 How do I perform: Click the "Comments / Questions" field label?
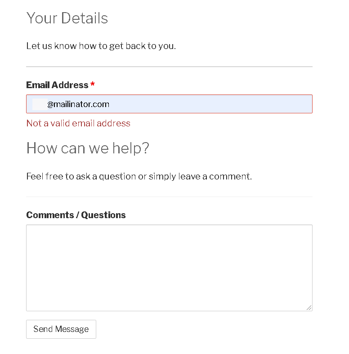pyautogui.click(x=76, y=215)
